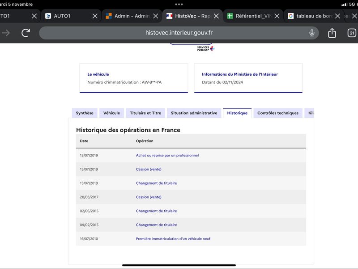Open the Véhicule tab
Viewport: 358px width, 269px height.
111,113
